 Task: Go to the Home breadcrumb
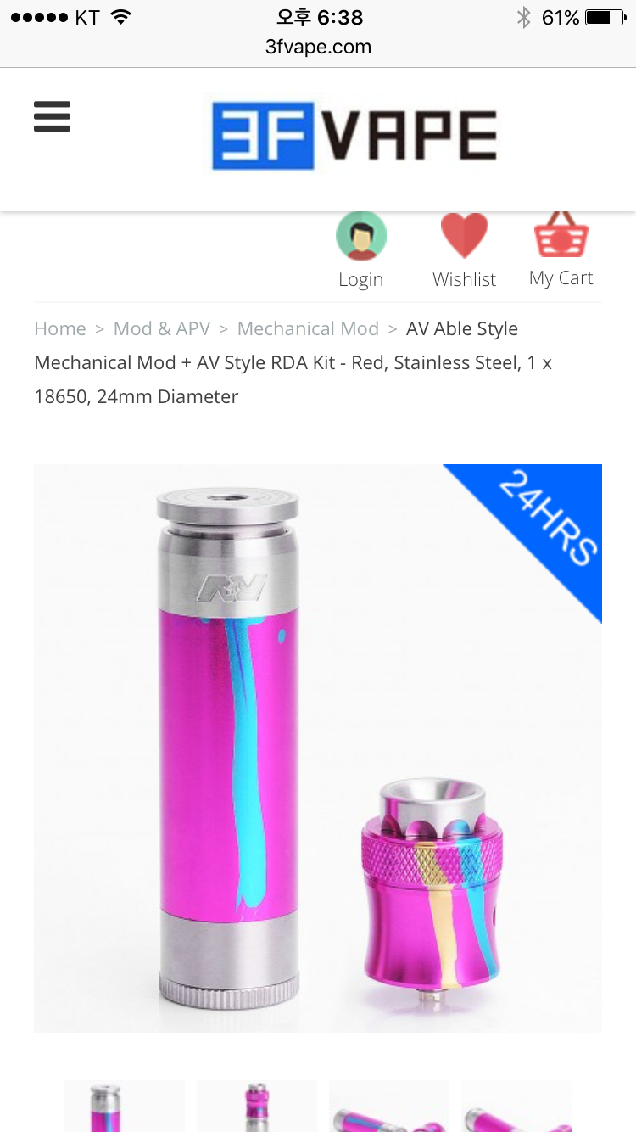point(60,328)
